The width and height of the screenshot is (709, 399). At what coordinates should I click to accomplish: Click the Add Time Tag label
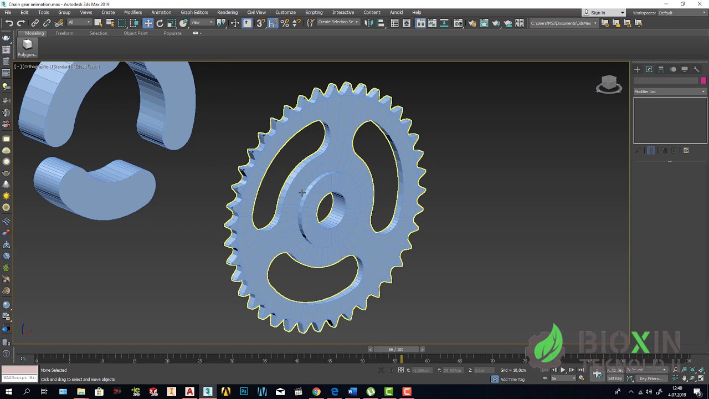point(512,380)
